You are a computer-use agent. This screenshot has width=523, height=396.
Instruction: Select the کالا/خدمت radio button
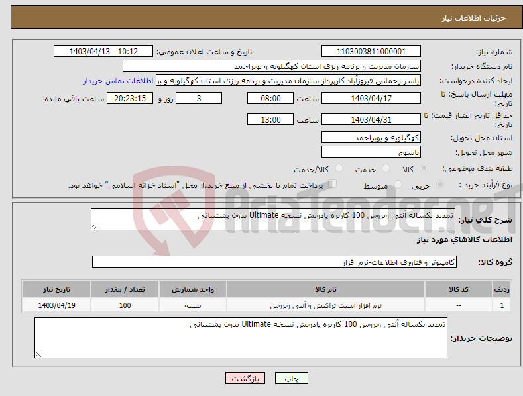coord(339,168)
